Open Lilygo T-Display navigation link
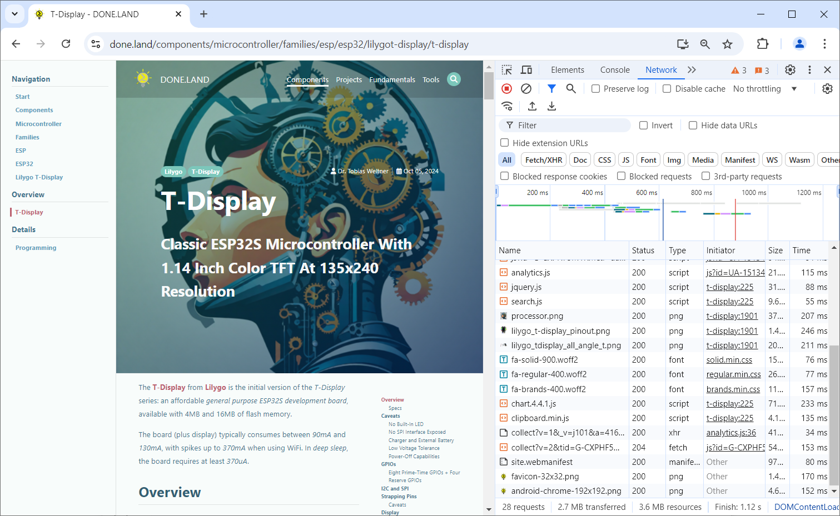Viewport: 840px width, 516px height. [x=39, y=177]
